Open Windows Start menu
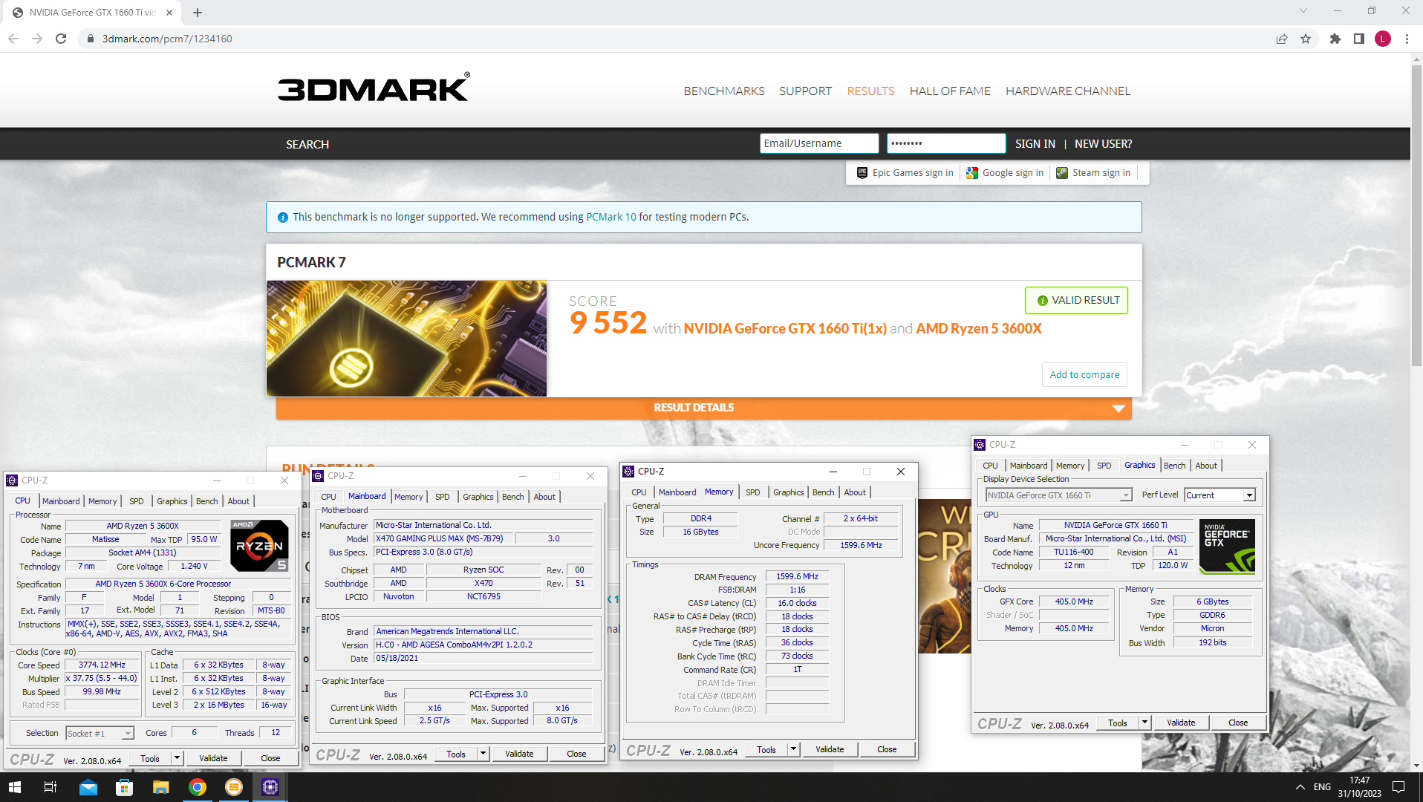The image size is (1423, 802). coord(14,787)
